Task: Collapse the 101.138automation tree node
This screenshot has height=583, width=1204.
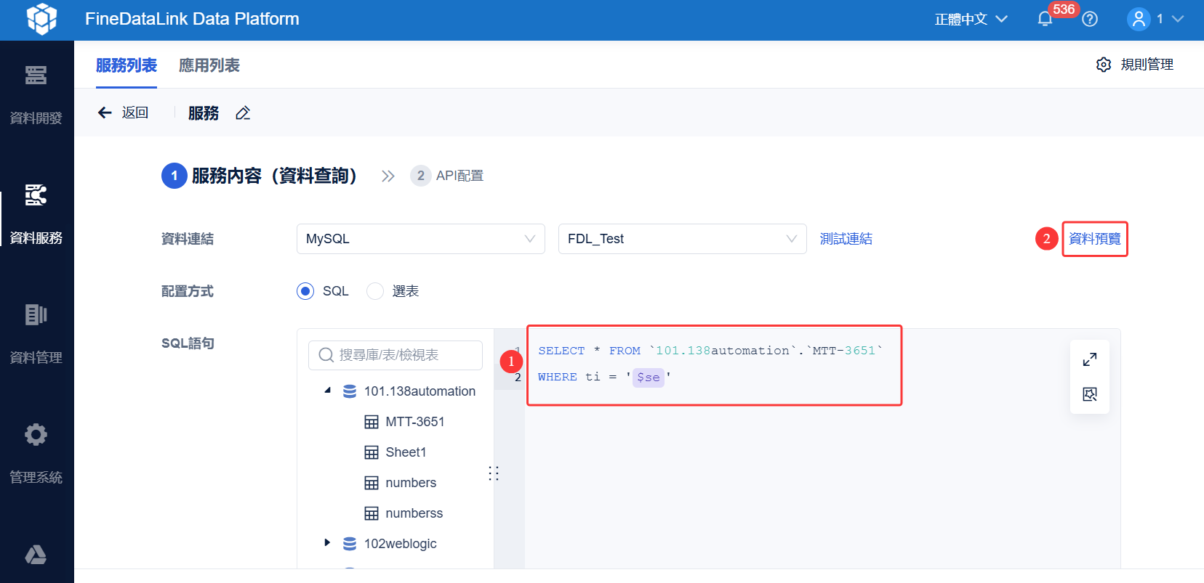Action: 328,391
